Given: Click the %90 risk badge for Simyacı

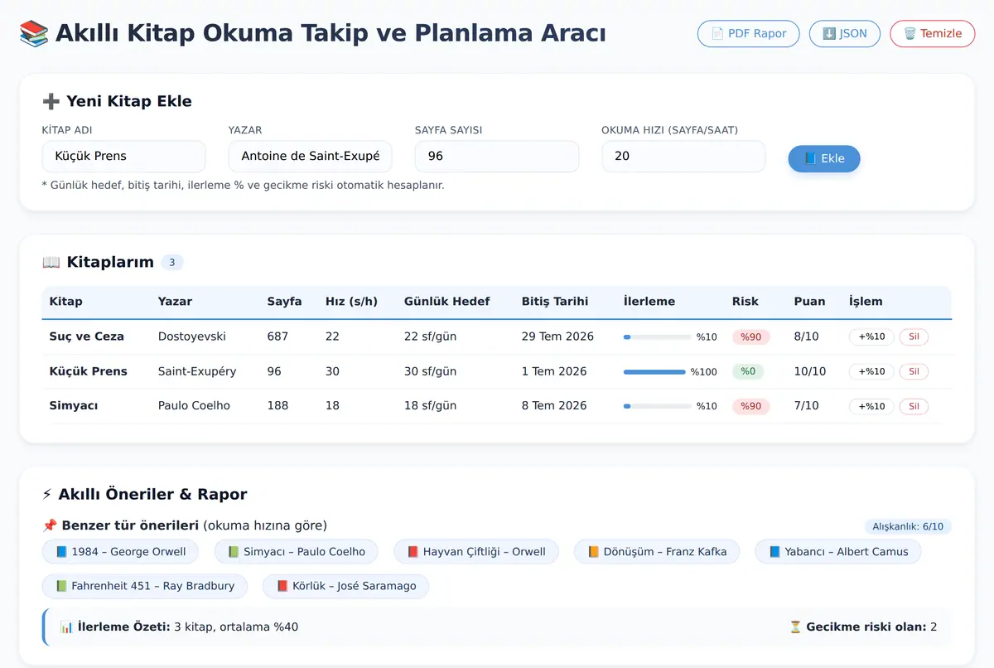Looking at the screenshot, I should tap(751, 406).
